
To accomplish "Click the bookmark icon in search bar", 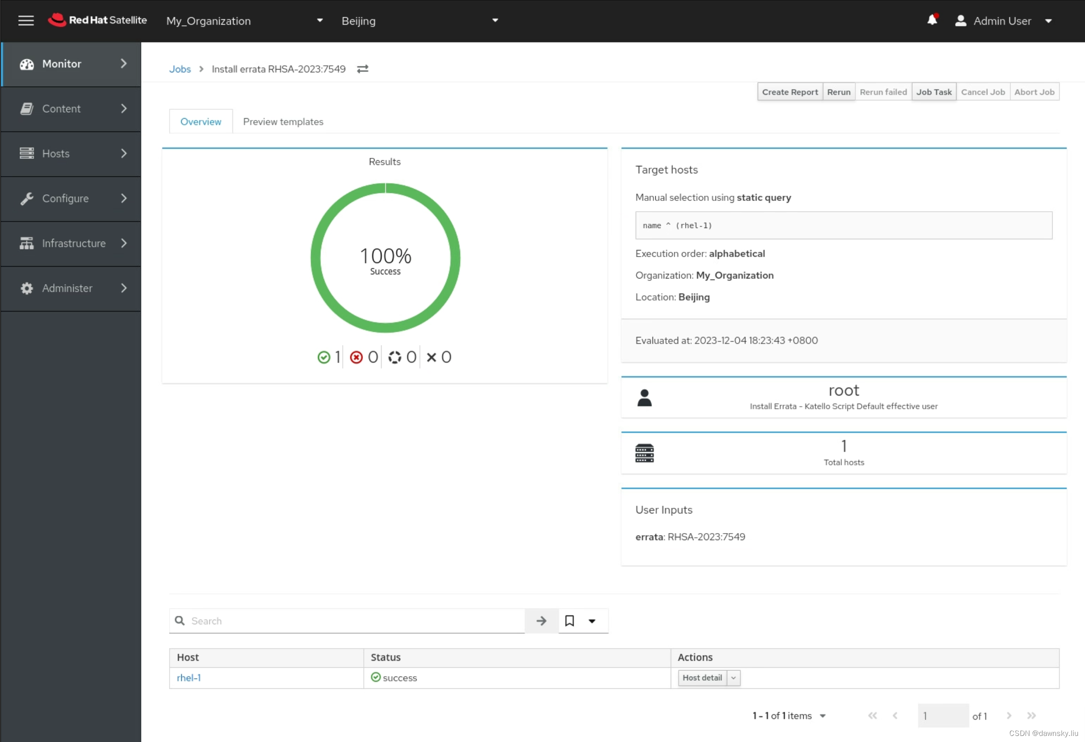I will [570, 621].
